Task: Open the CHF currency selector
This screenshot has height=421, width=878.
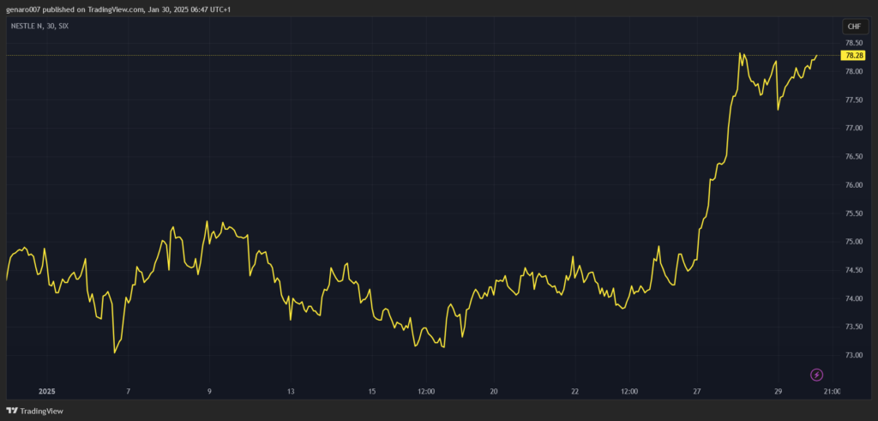Action: (x=853, y=27)
